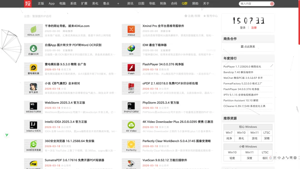Open article 4K Video Downloader Plus 26.0.8.0295
This screenshot has width=300, height=169.
click(x=178, y=122)
